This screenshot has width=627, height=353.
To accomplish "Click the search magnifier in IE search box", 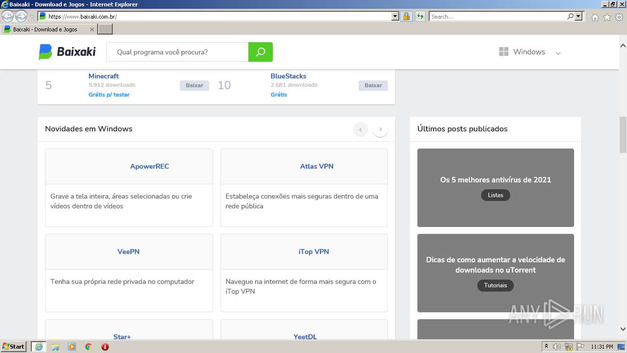I will pos(570,16).
